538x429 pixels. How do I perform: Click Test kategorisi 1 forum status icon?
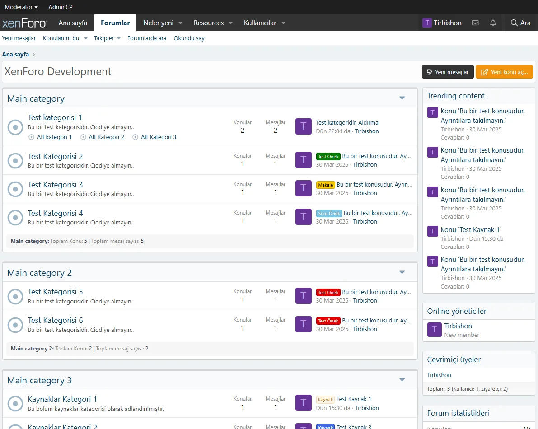pyautogui.click(x=15, y=127)
